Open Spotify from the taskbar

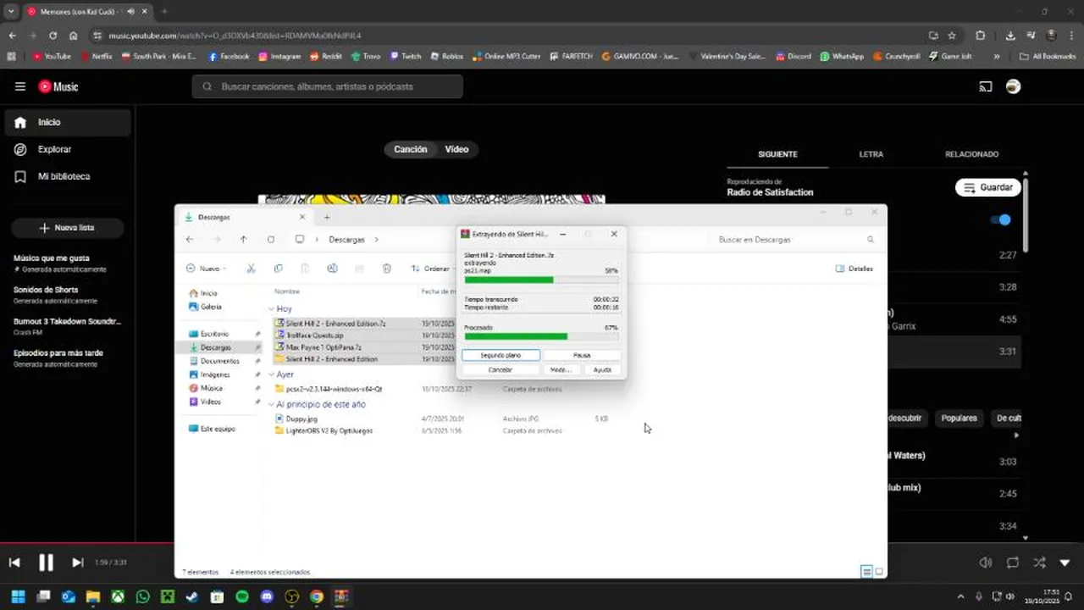pos(241,596)
